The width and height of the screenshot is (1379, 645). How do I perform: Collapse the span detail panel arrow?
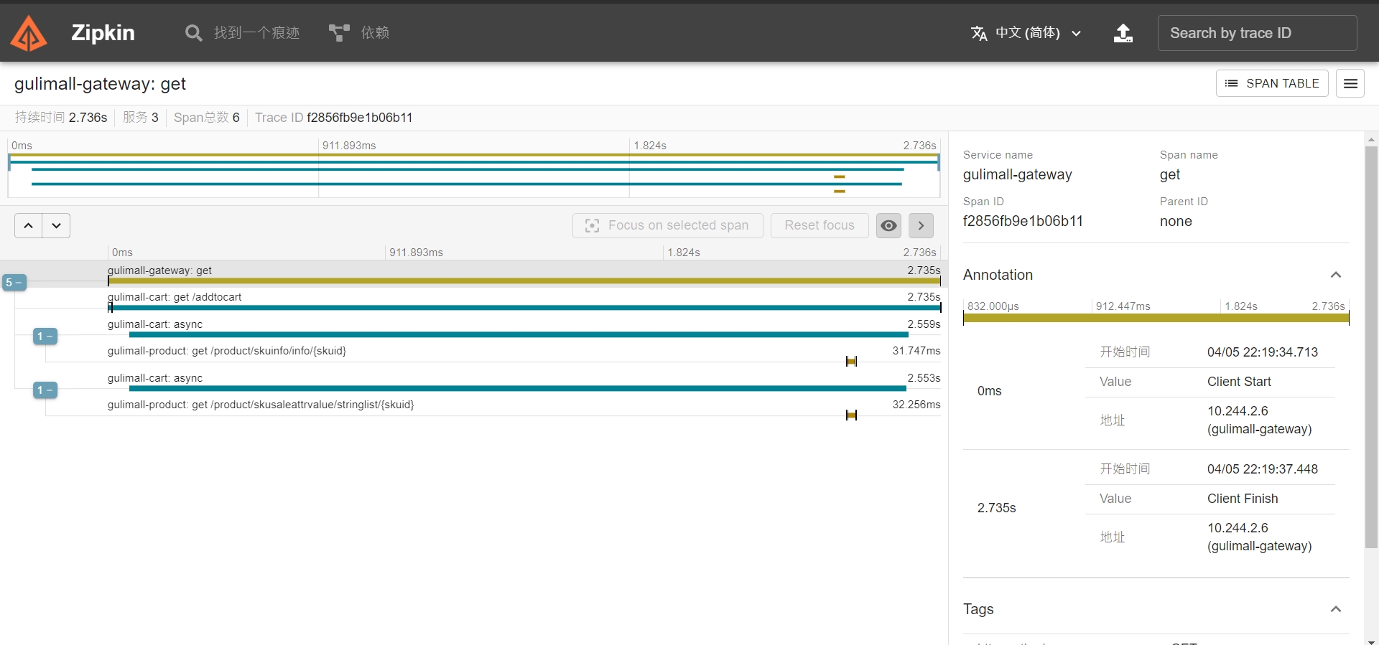pyautogui.click(x=921, y=225)
